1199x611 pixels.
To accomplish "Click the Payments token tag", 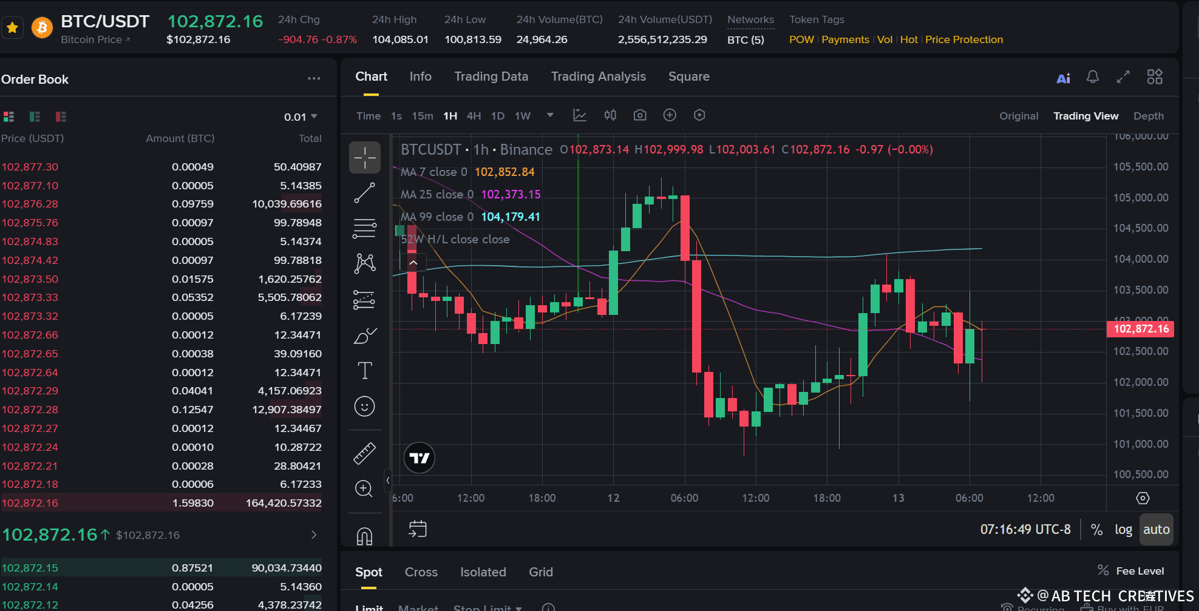I will click(x=845, y=39).
